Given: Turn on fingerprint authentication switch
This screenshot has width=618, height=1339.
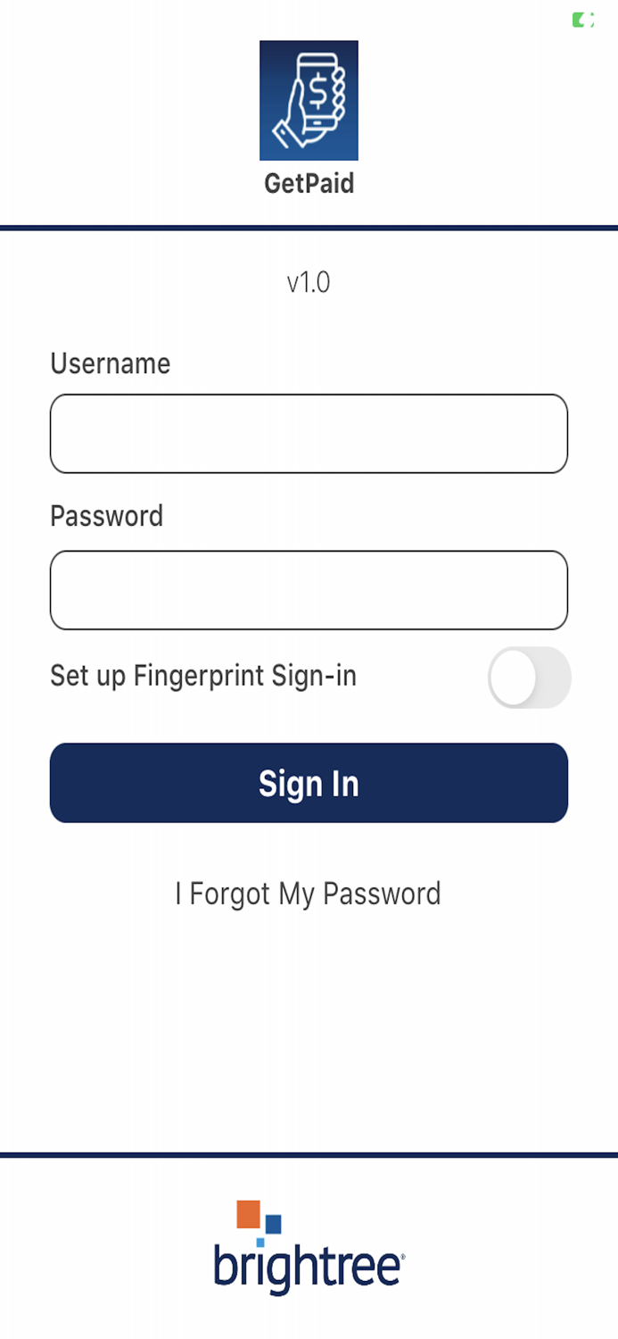Looking at the screenshot, I should pyautogui.click(x=531, y=678).
